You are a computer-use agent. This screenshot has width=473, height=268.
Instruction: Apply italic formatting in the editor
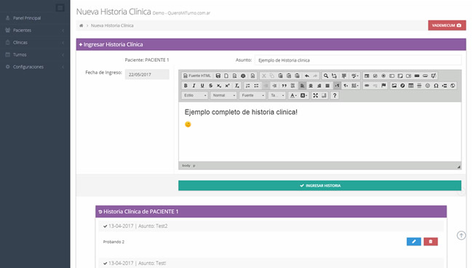pos(194,86)
